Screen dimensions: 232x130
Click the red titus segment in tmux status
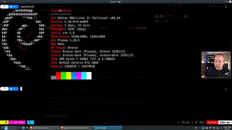pyautogui.click(x=212, y=122)
